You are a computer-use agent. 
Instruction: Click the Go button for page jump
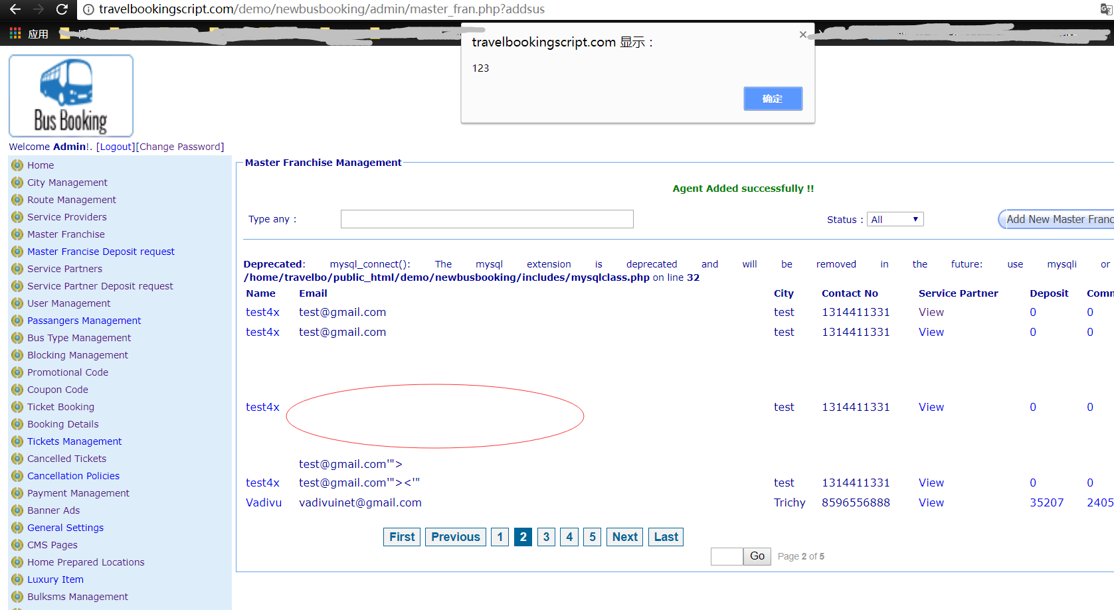click(x=757, y=556)
